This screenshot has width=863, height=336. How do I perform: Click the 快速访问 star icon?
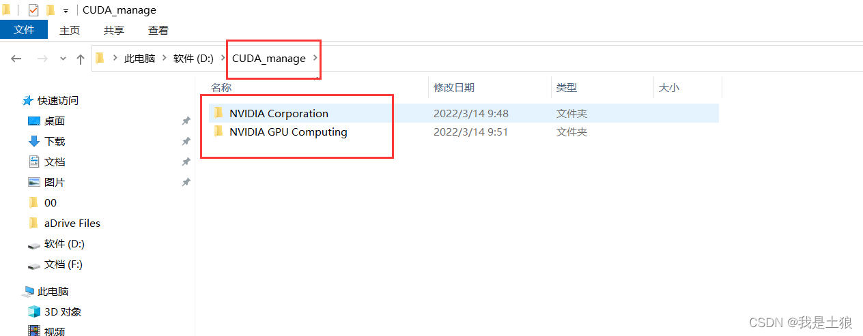tap(28, 100)
